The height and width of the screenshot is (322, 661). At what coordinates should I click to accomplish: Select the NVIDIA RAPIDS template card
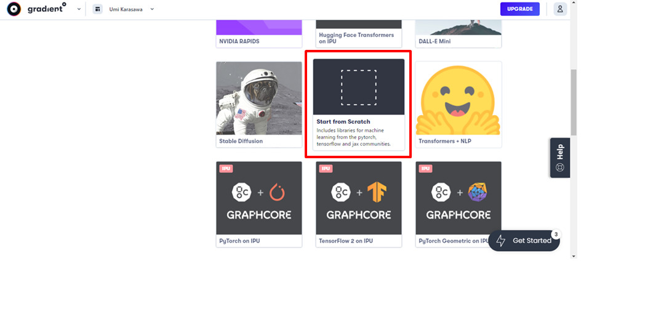(259, 34)
